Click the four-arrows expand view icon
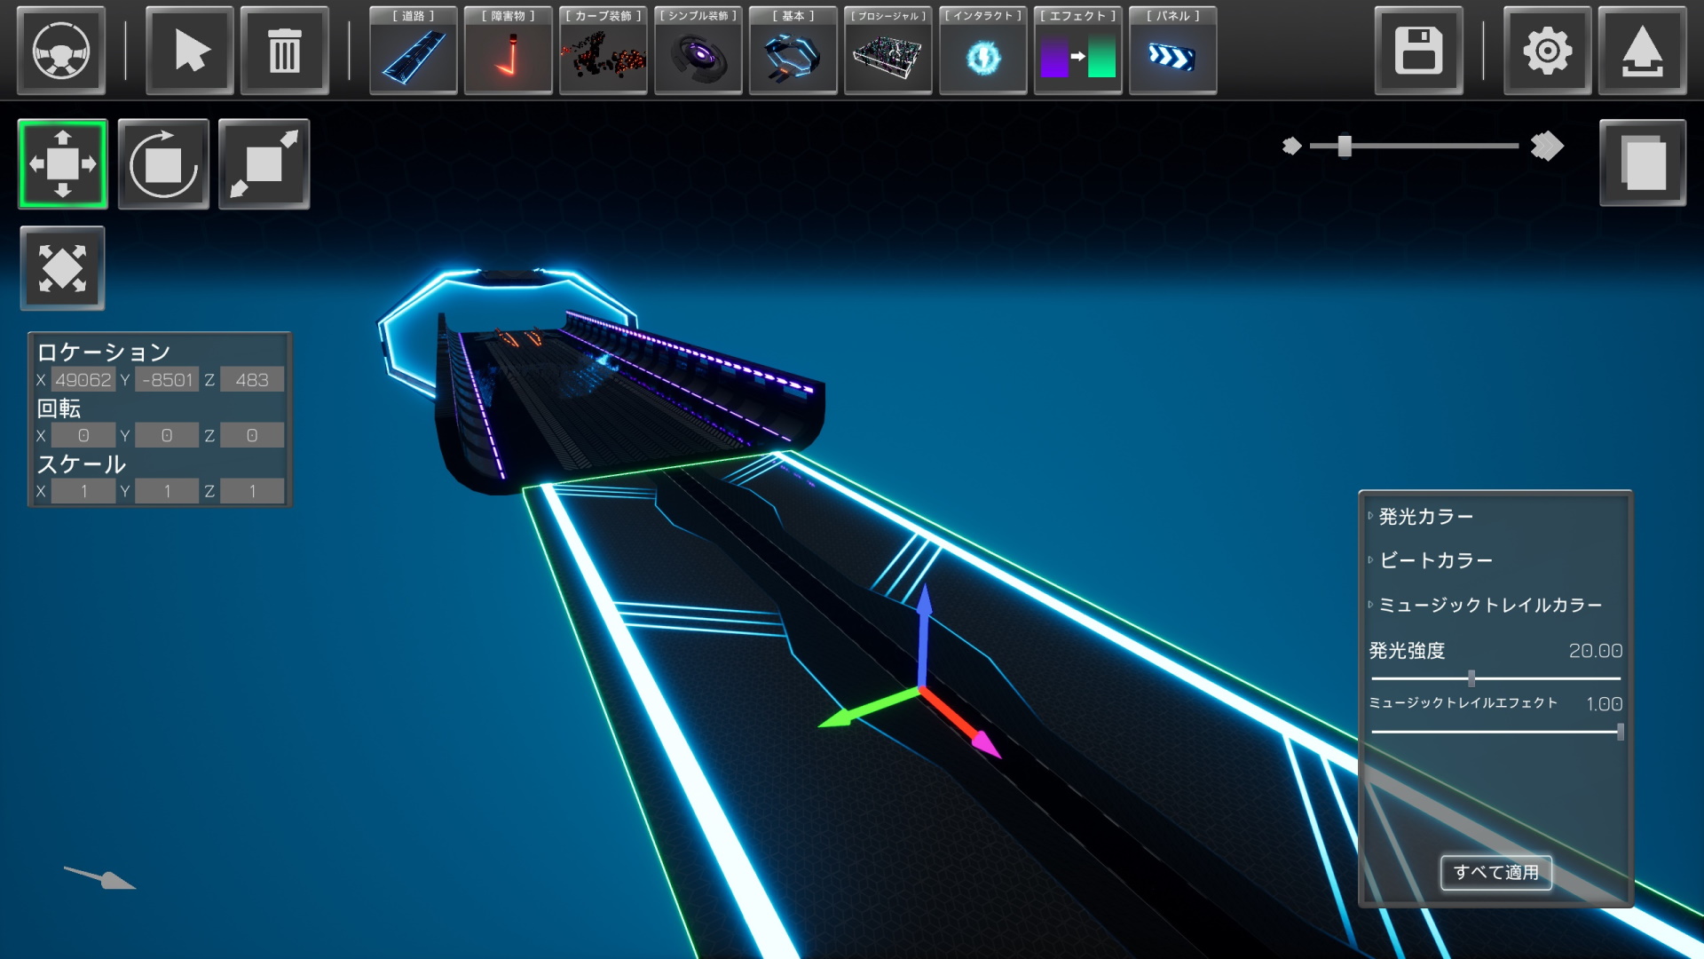Screen dimensions: 1704x959 point(62,268)
